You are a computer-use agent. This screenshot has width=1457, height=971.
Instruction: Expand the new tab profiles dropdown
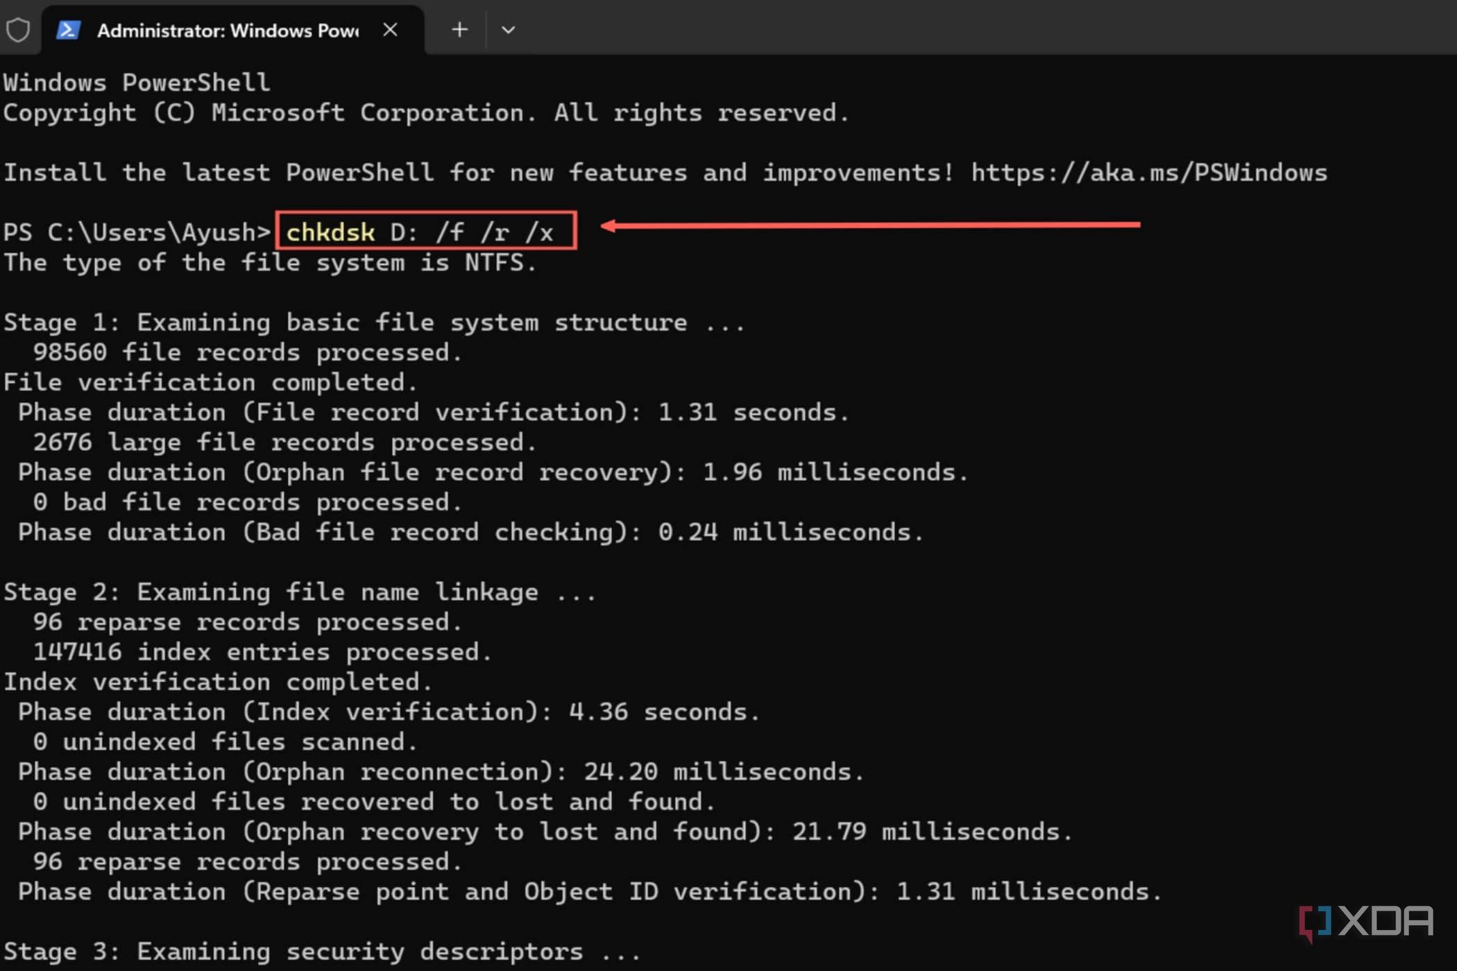point(508,30)
